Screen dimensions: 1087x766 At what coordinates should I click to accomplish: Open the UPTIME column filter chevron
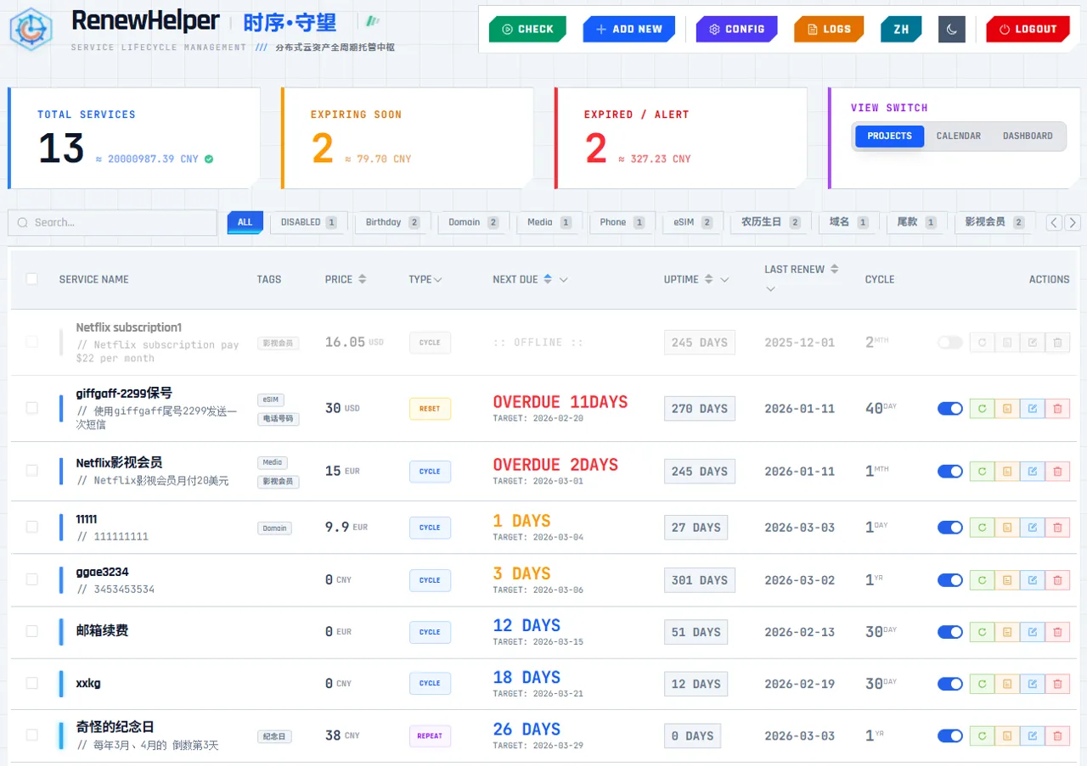724,279
